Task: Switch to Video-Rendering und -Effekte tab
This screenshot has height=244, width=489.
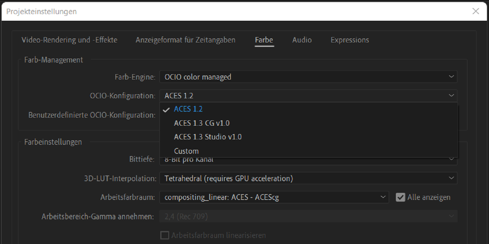Action: [69, 40]
